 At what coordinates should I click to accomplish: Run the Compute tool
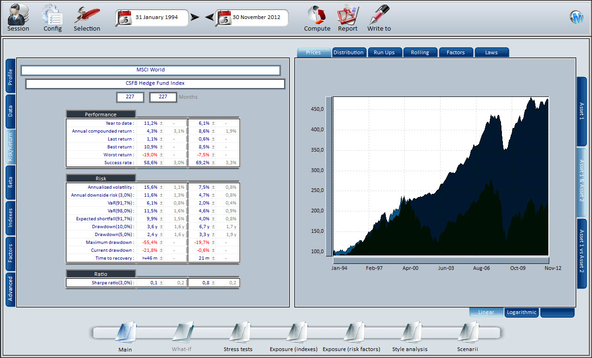(x=317, y=15)
